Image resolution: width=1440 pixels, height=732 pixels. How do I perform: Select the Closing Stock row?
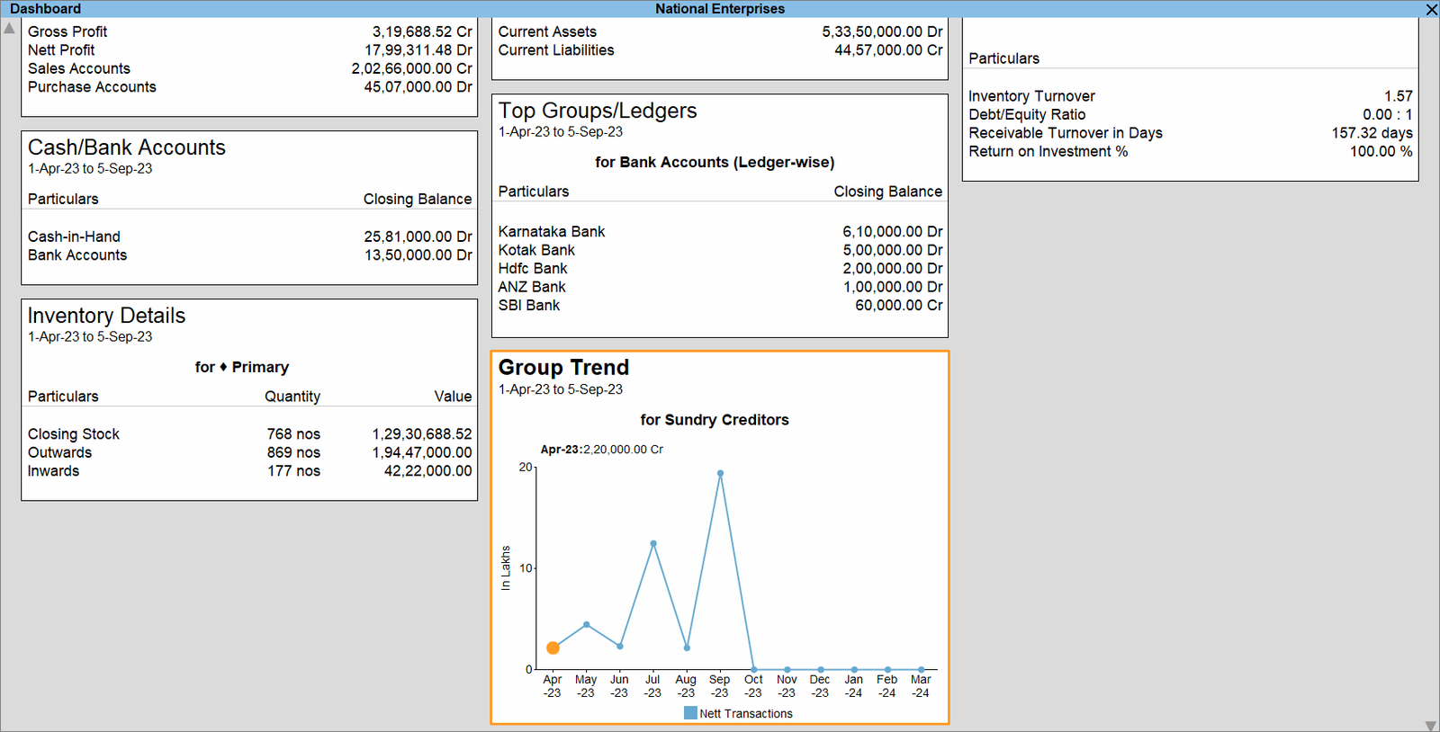pyautogui.click(x=249, y=434)
